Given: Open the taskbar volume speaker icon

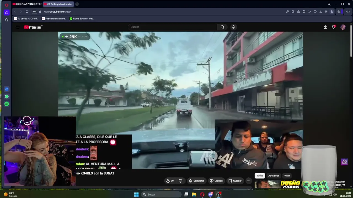Looking at the screenshot, I should click(x=335, y=194).
